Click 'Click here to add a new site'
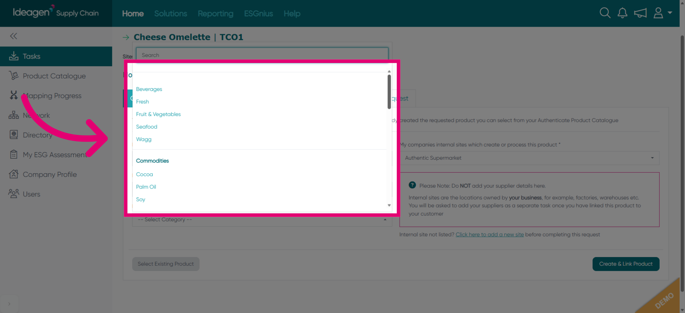The width and height of the screenshot is (685, 313). pyautogui.click(x=489, y=235)
